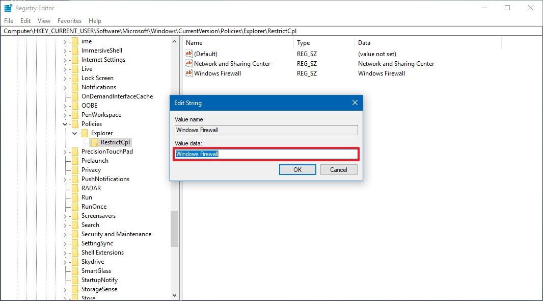The image size is (543, 301).
Task: Collapse the Policies key
Action: tap(65, 123)
